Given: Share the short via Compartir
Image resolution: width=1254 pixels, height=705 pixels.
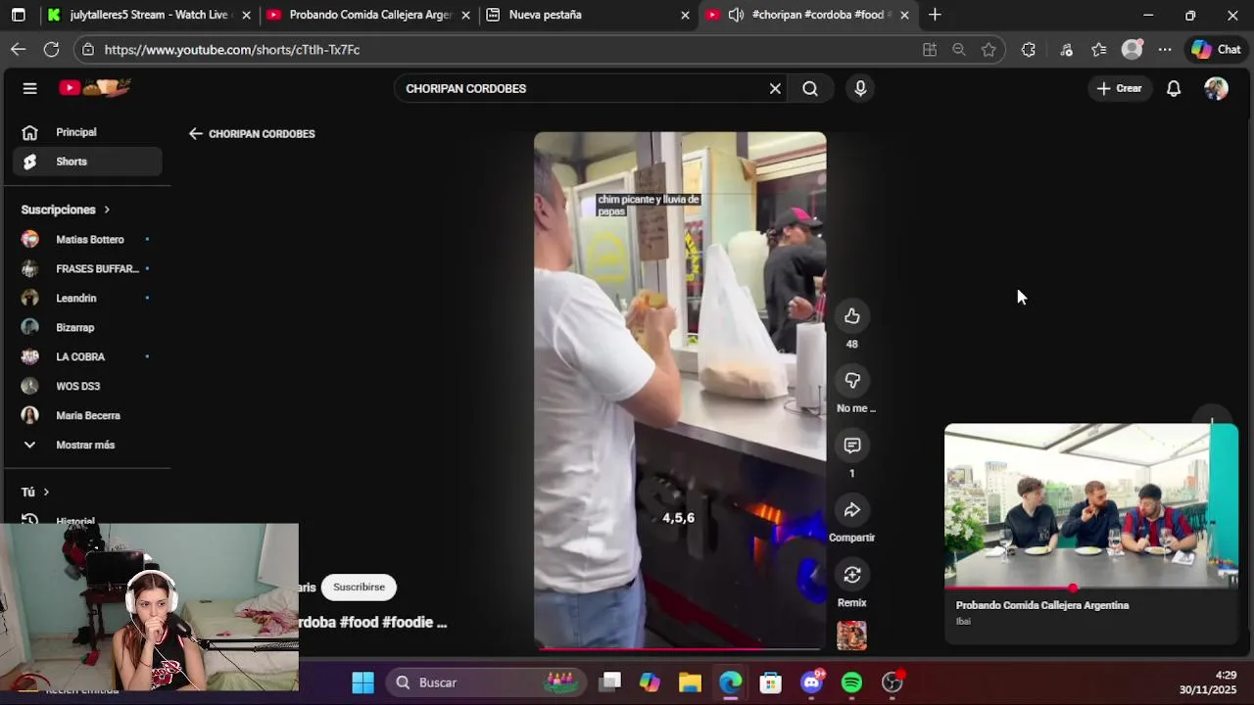Looking at the screenshot, I should 851,510.
